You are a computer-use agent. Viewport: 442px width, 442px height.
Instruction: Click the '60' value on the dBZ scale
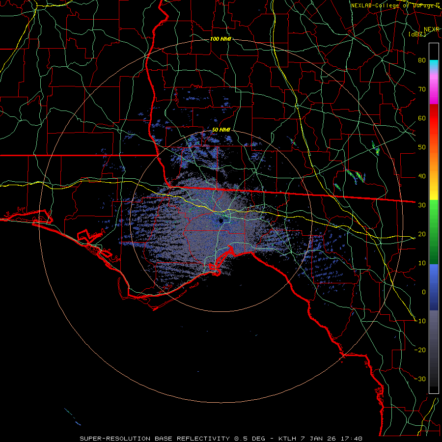[x=422, y=118]
